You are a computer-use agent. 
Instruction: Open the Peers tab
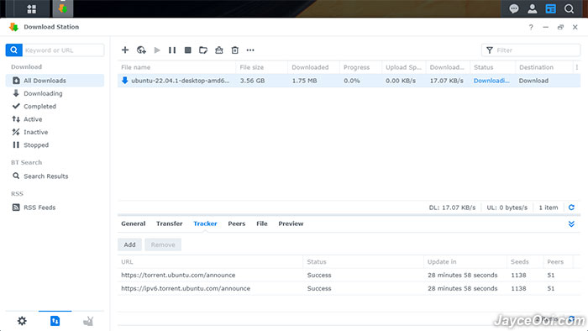click(x=237, y=223)
